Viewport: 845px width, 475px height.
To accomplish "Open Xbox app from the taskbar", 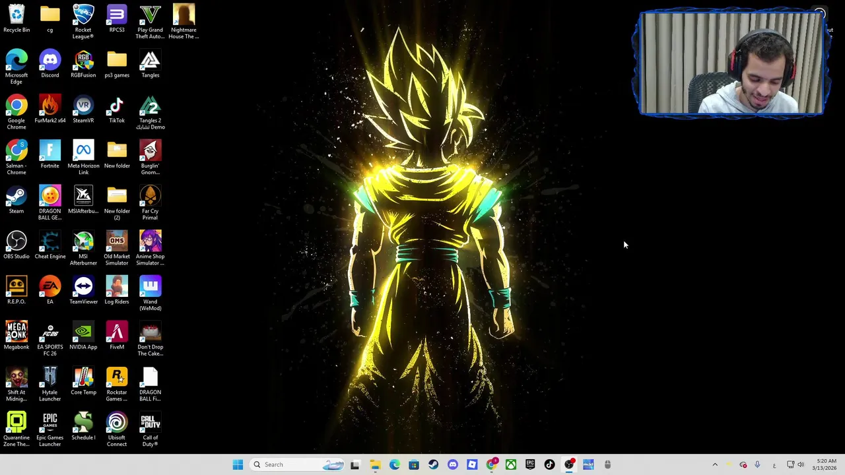I will point(511,464).
